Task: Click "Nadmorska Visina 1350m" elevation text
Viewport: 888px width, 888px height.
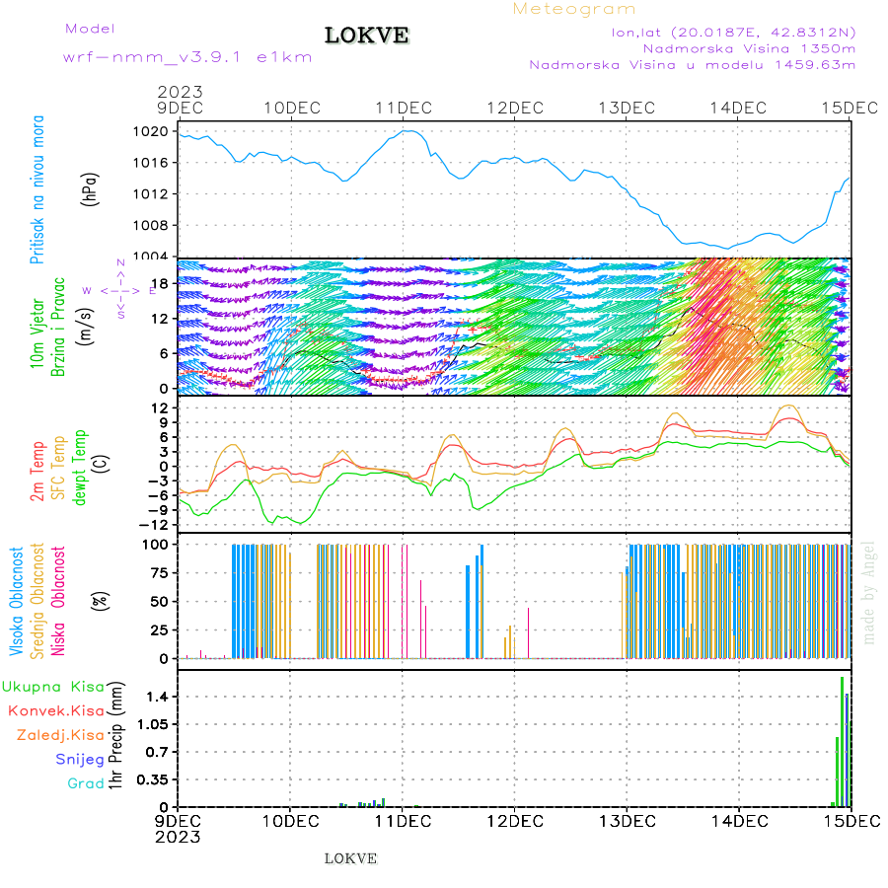Action: pos(749,48)
